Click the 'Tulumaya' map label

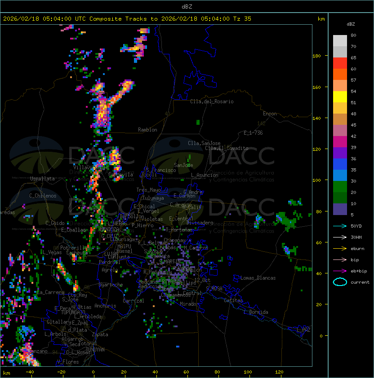[153, 198]
